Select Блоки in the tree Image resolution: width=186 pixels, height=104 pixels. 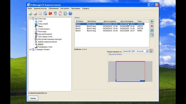[x=41, y=44]
